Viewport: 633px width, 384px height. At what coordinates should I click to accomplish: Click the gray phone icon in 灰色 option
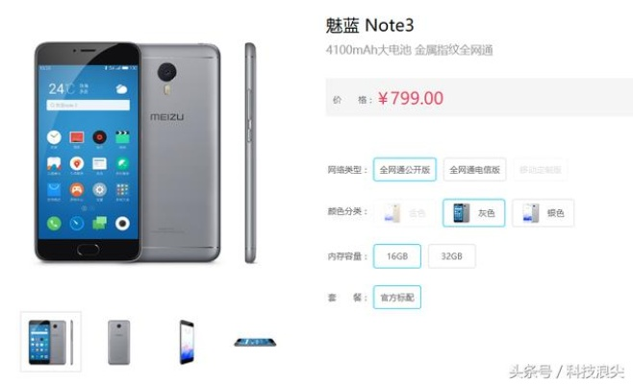point(462,213)
